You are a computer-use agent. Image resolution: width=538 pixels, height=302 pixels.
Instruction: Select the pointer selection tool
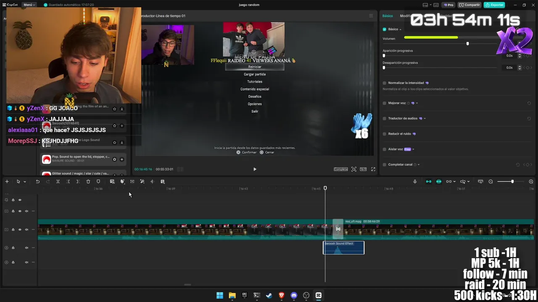18,182
